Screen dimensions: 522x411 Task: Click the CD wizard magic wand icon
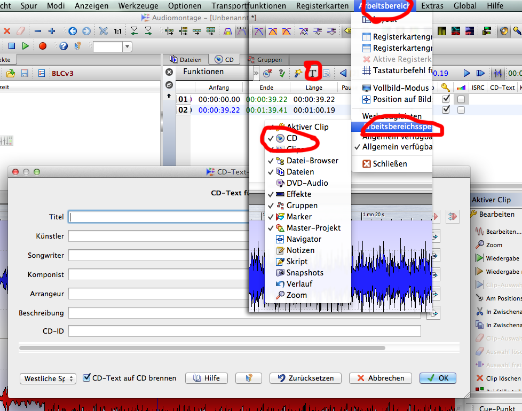[298, 73]
